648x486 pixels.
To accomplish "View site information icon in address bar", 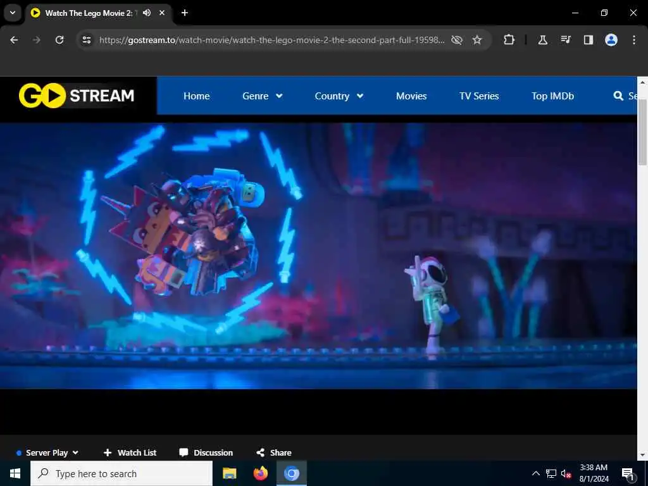I will coord(86,40).
